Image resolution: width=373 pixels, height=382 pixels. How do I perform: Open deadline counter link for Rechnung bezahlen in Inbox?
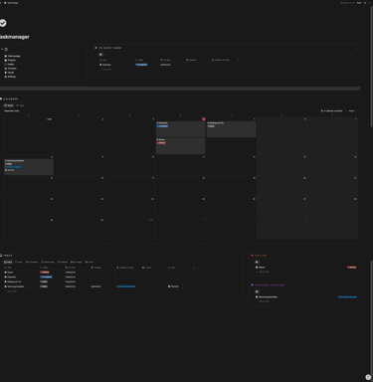(125, 286)
